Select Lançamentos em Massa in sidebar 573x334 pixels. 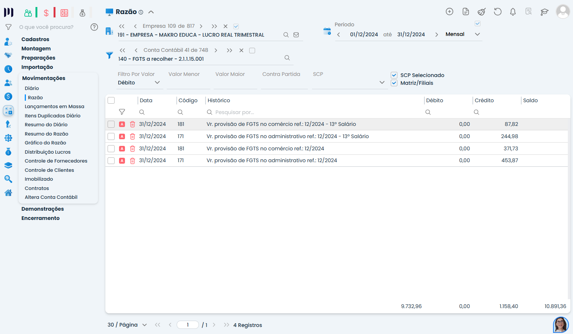tap(54, 106)
